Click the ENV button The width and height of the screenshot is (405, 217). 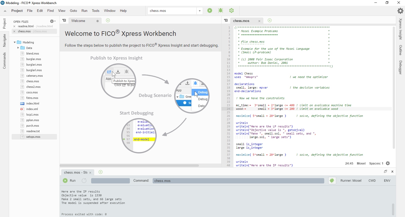[x=387, y=181]
